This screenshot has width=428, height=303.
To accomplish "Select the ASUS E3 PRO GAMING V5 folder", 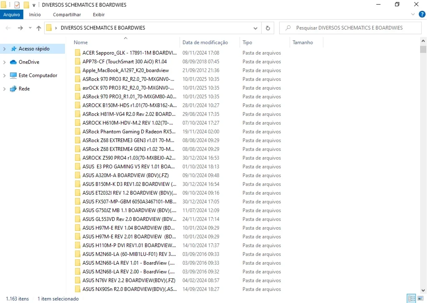I will point(128,166).
